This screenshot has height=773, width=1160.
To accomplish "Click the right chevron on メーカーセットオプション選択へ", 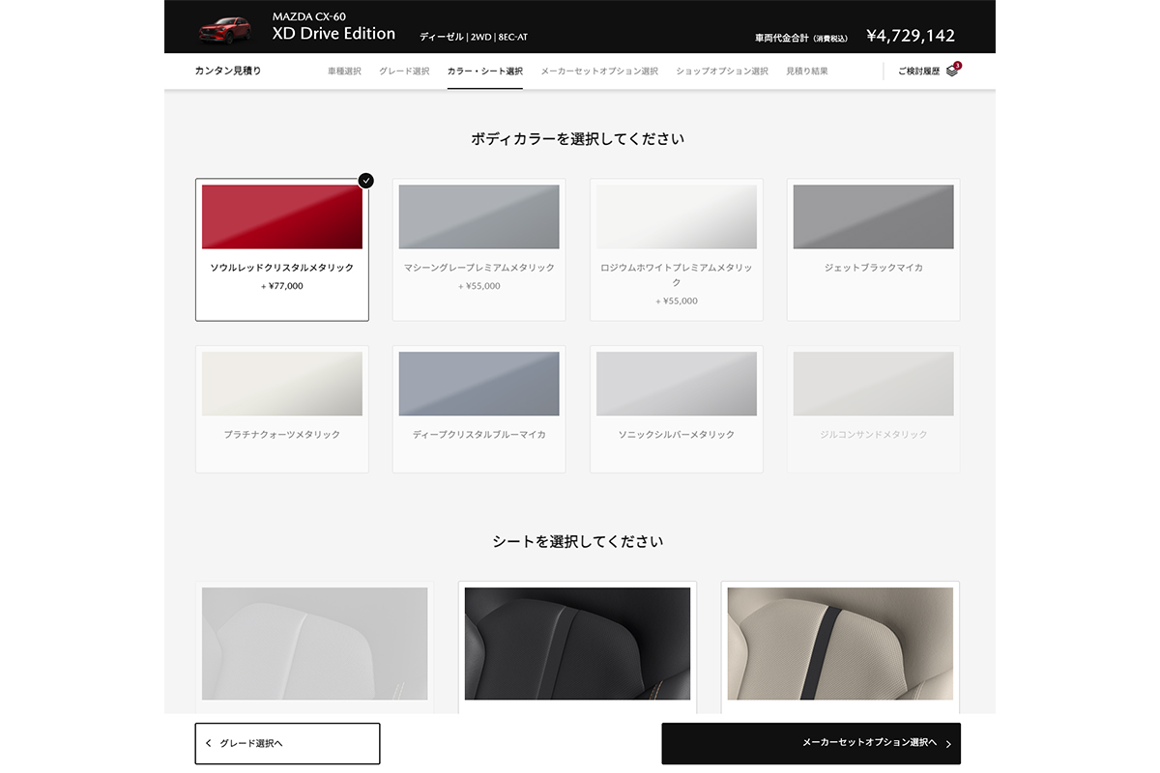I will click(x=948, y=744).
